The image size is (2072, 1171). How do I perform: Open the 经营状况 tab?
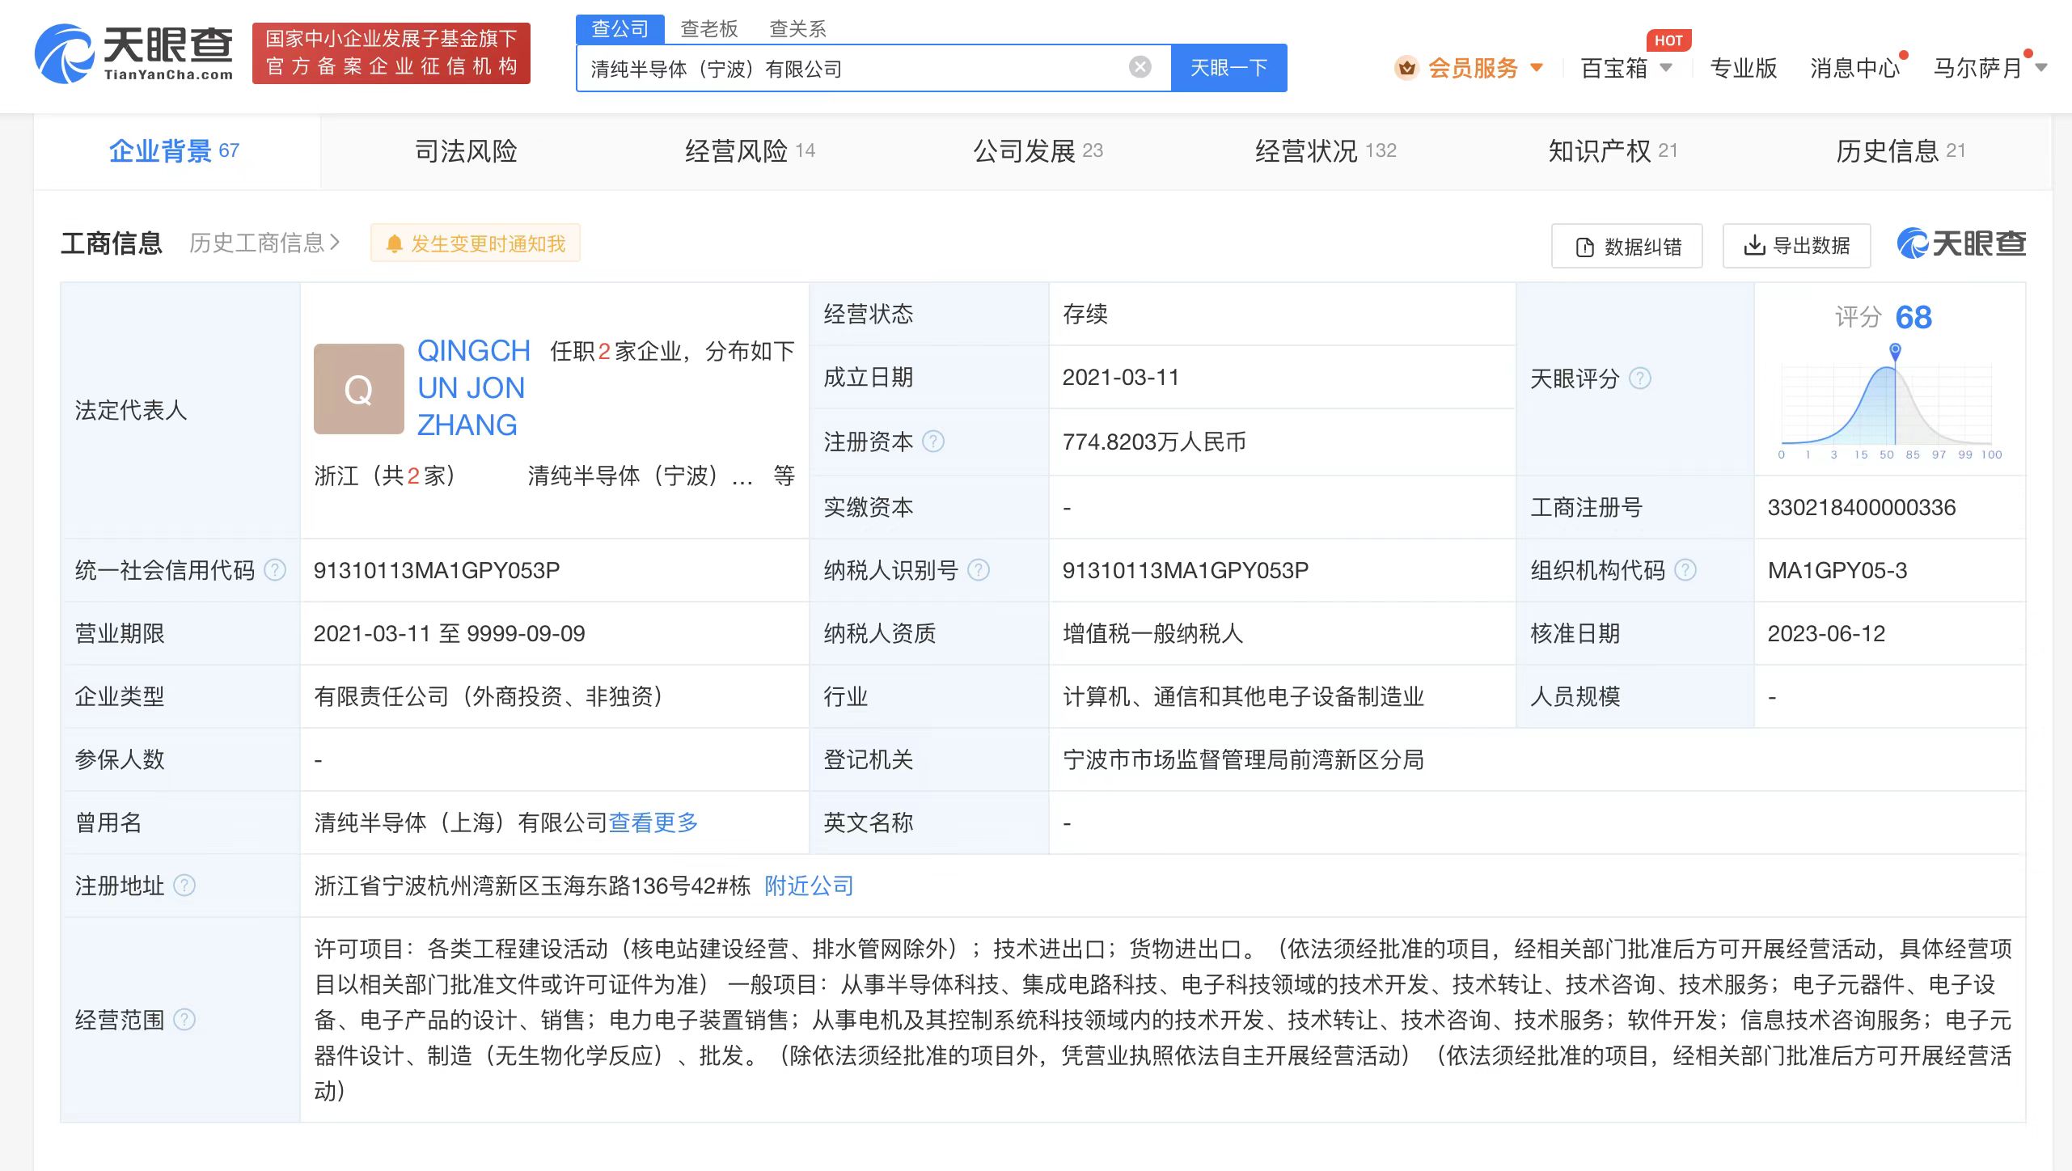coord(1326,151)
